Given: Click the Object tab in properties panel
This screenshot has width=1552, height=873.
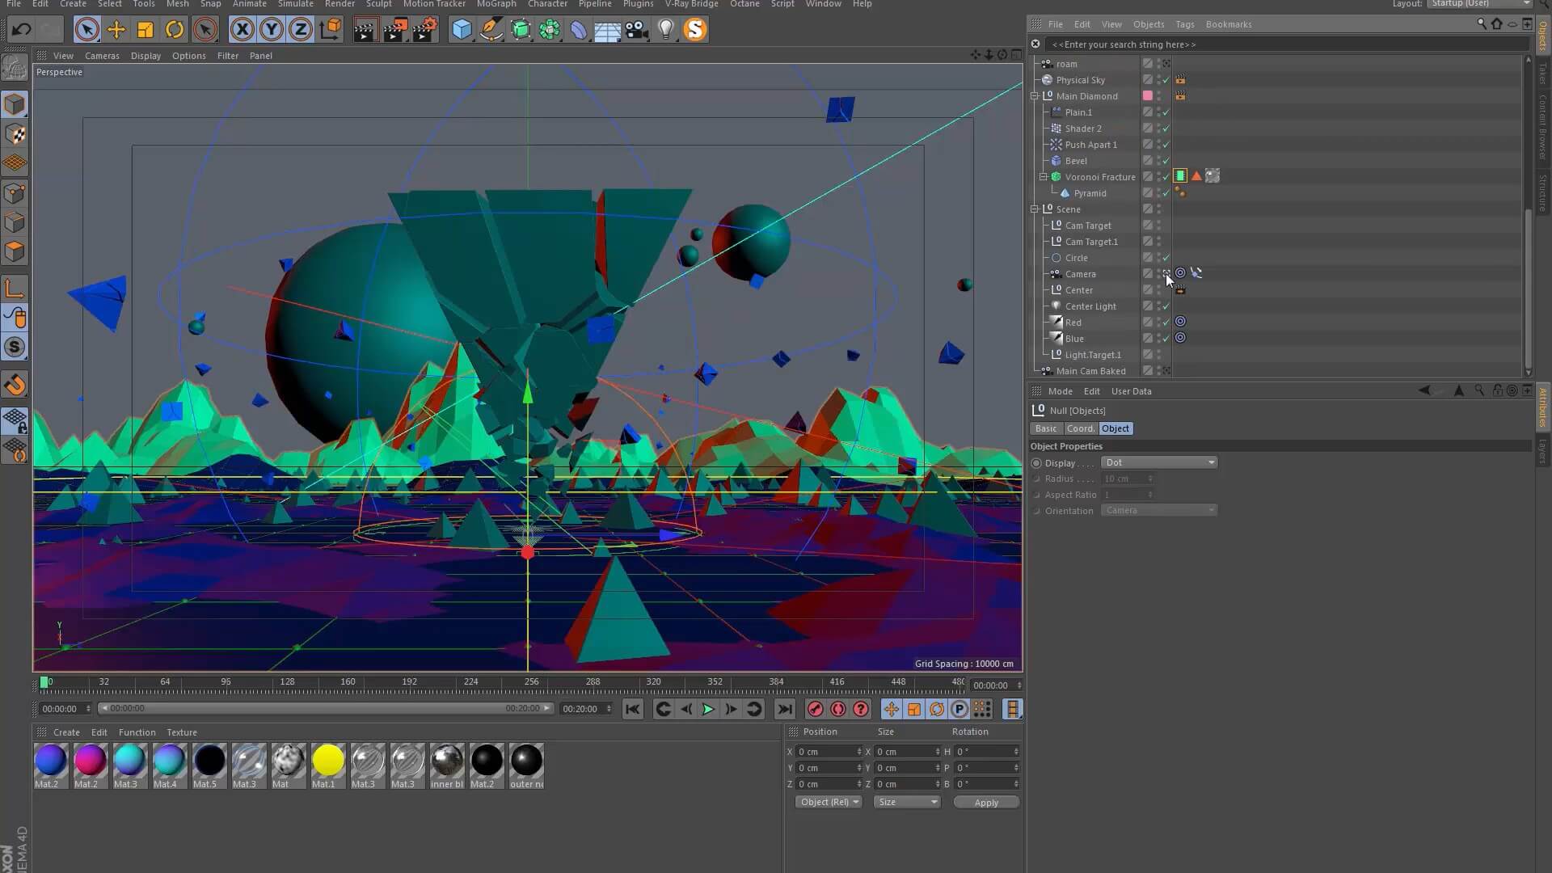Looking at the screenshot, I should click(x=1115, y=428).
